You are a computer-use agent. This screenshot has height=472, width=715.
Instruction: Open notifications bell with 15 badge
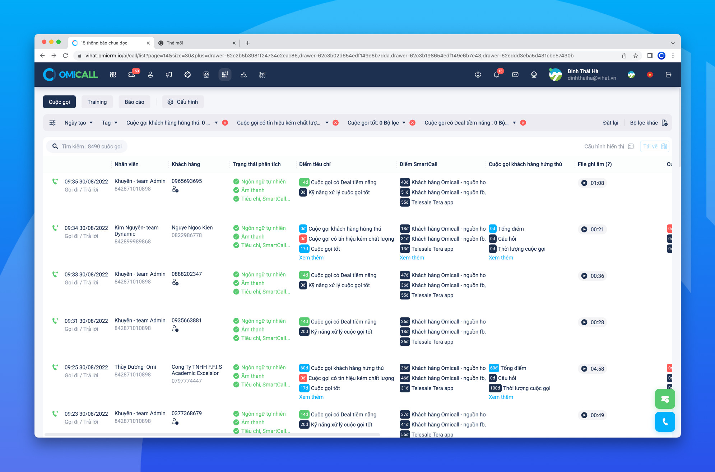pyautogui.click(x=497, y=75)
